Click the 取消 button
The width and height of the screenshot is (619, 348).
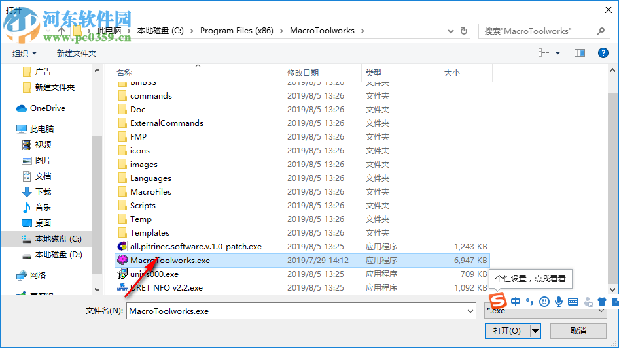click(578, 330)
